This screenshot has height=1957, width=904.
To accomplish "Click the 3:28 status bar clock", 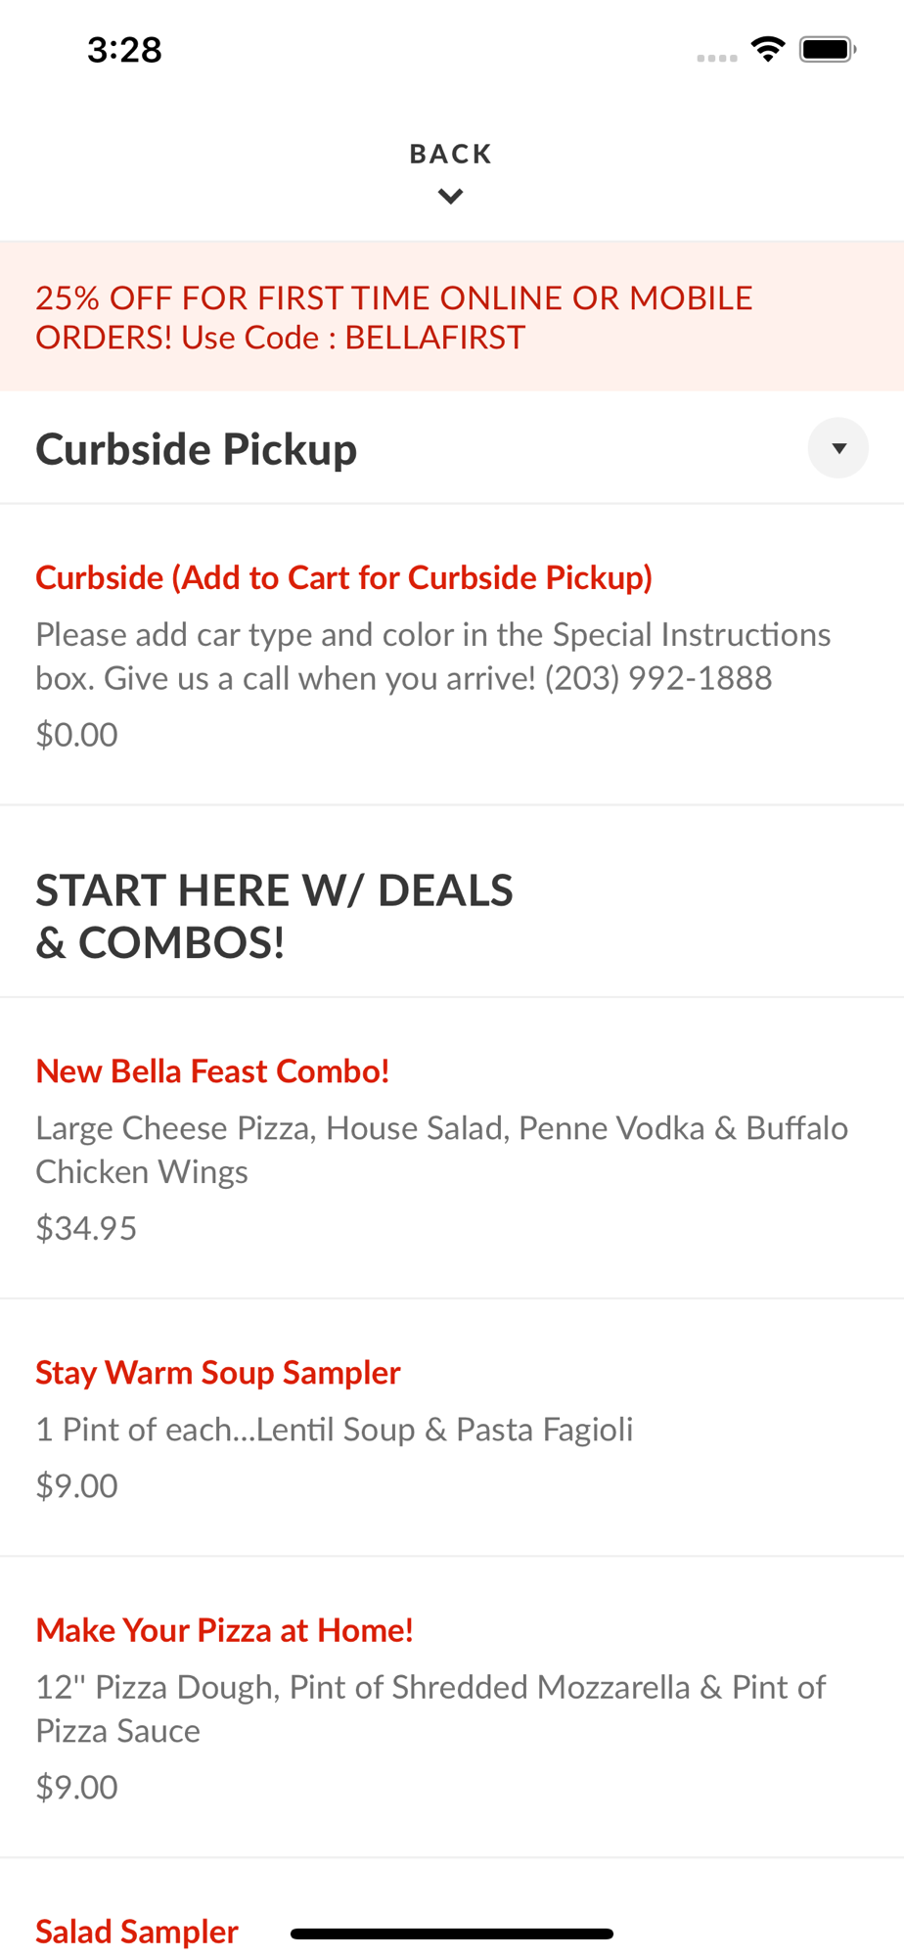I will (124, 49).
